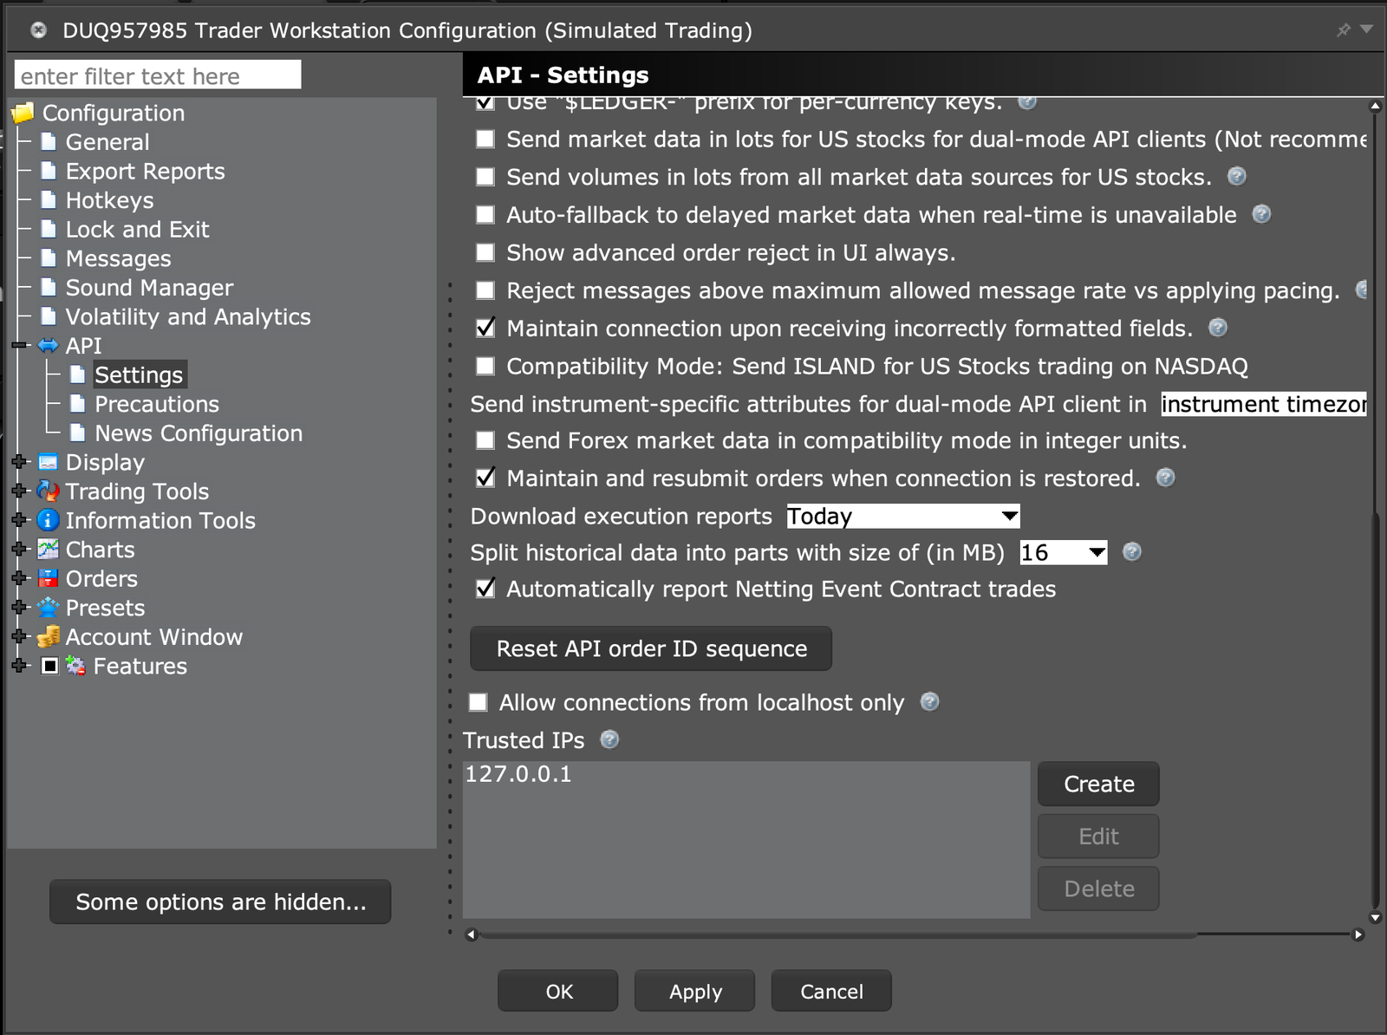Click the Precautions page icon
Screen dimensions: 1387x1035
77,403
